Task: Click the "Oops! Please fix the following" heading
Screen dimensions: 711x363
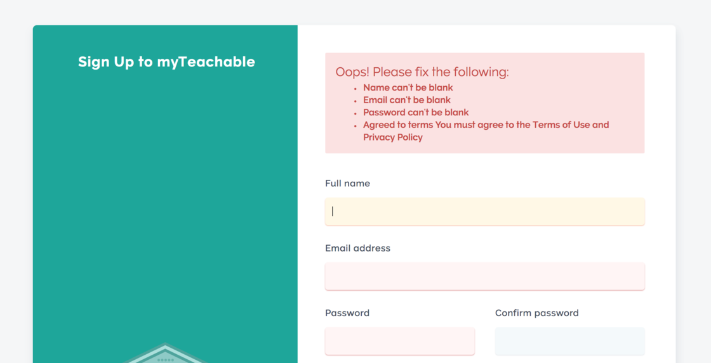Action: (x=422, y=72)
